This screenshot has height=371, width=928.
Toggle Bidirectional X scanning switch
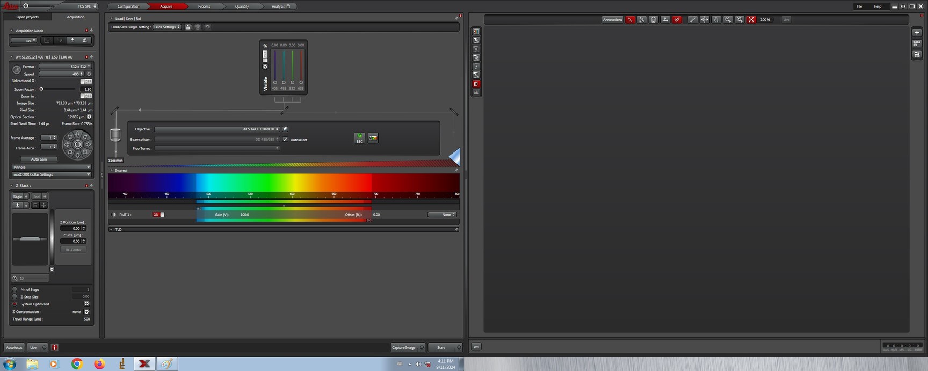pos(86,81)
